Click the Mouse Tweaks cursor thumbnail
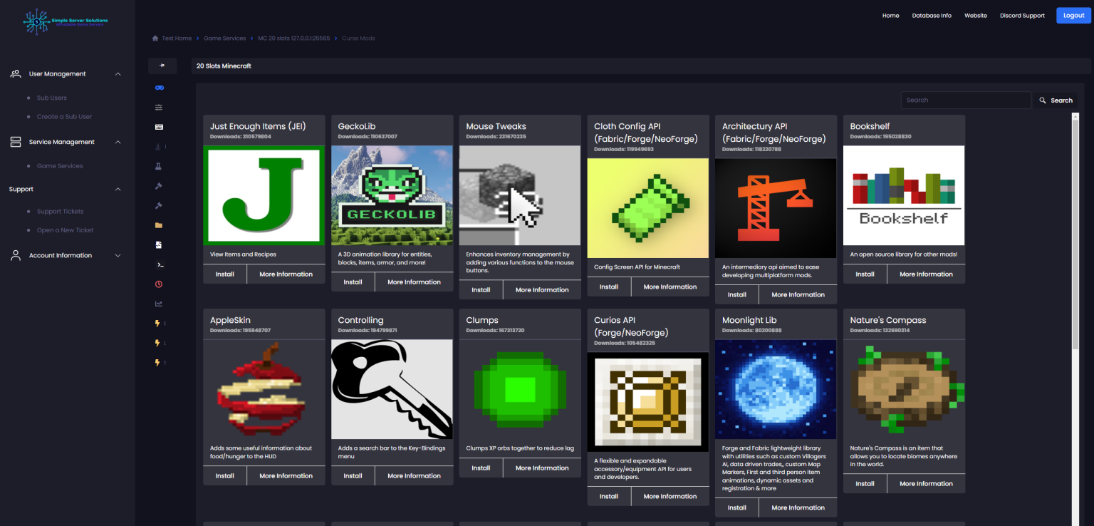Screen dimensions: 1094x526 point(520,195)
